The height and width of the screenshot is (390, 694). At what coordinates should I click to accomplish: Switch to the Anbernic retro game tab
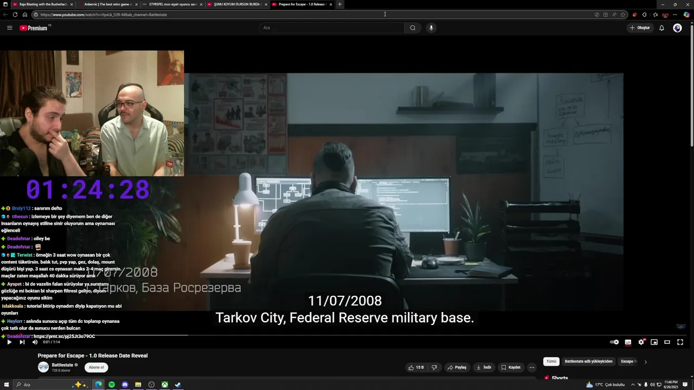107,4
